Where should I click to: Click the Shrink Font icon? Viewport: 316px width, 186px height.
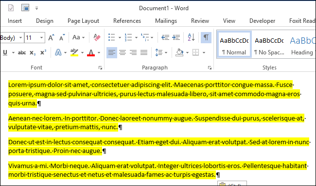tap(62, 37)
